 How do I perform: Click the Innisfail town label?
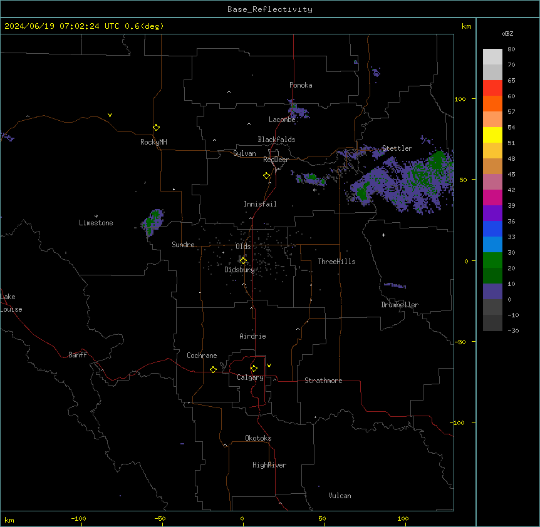pyautogui.click(x=260, y=204)
